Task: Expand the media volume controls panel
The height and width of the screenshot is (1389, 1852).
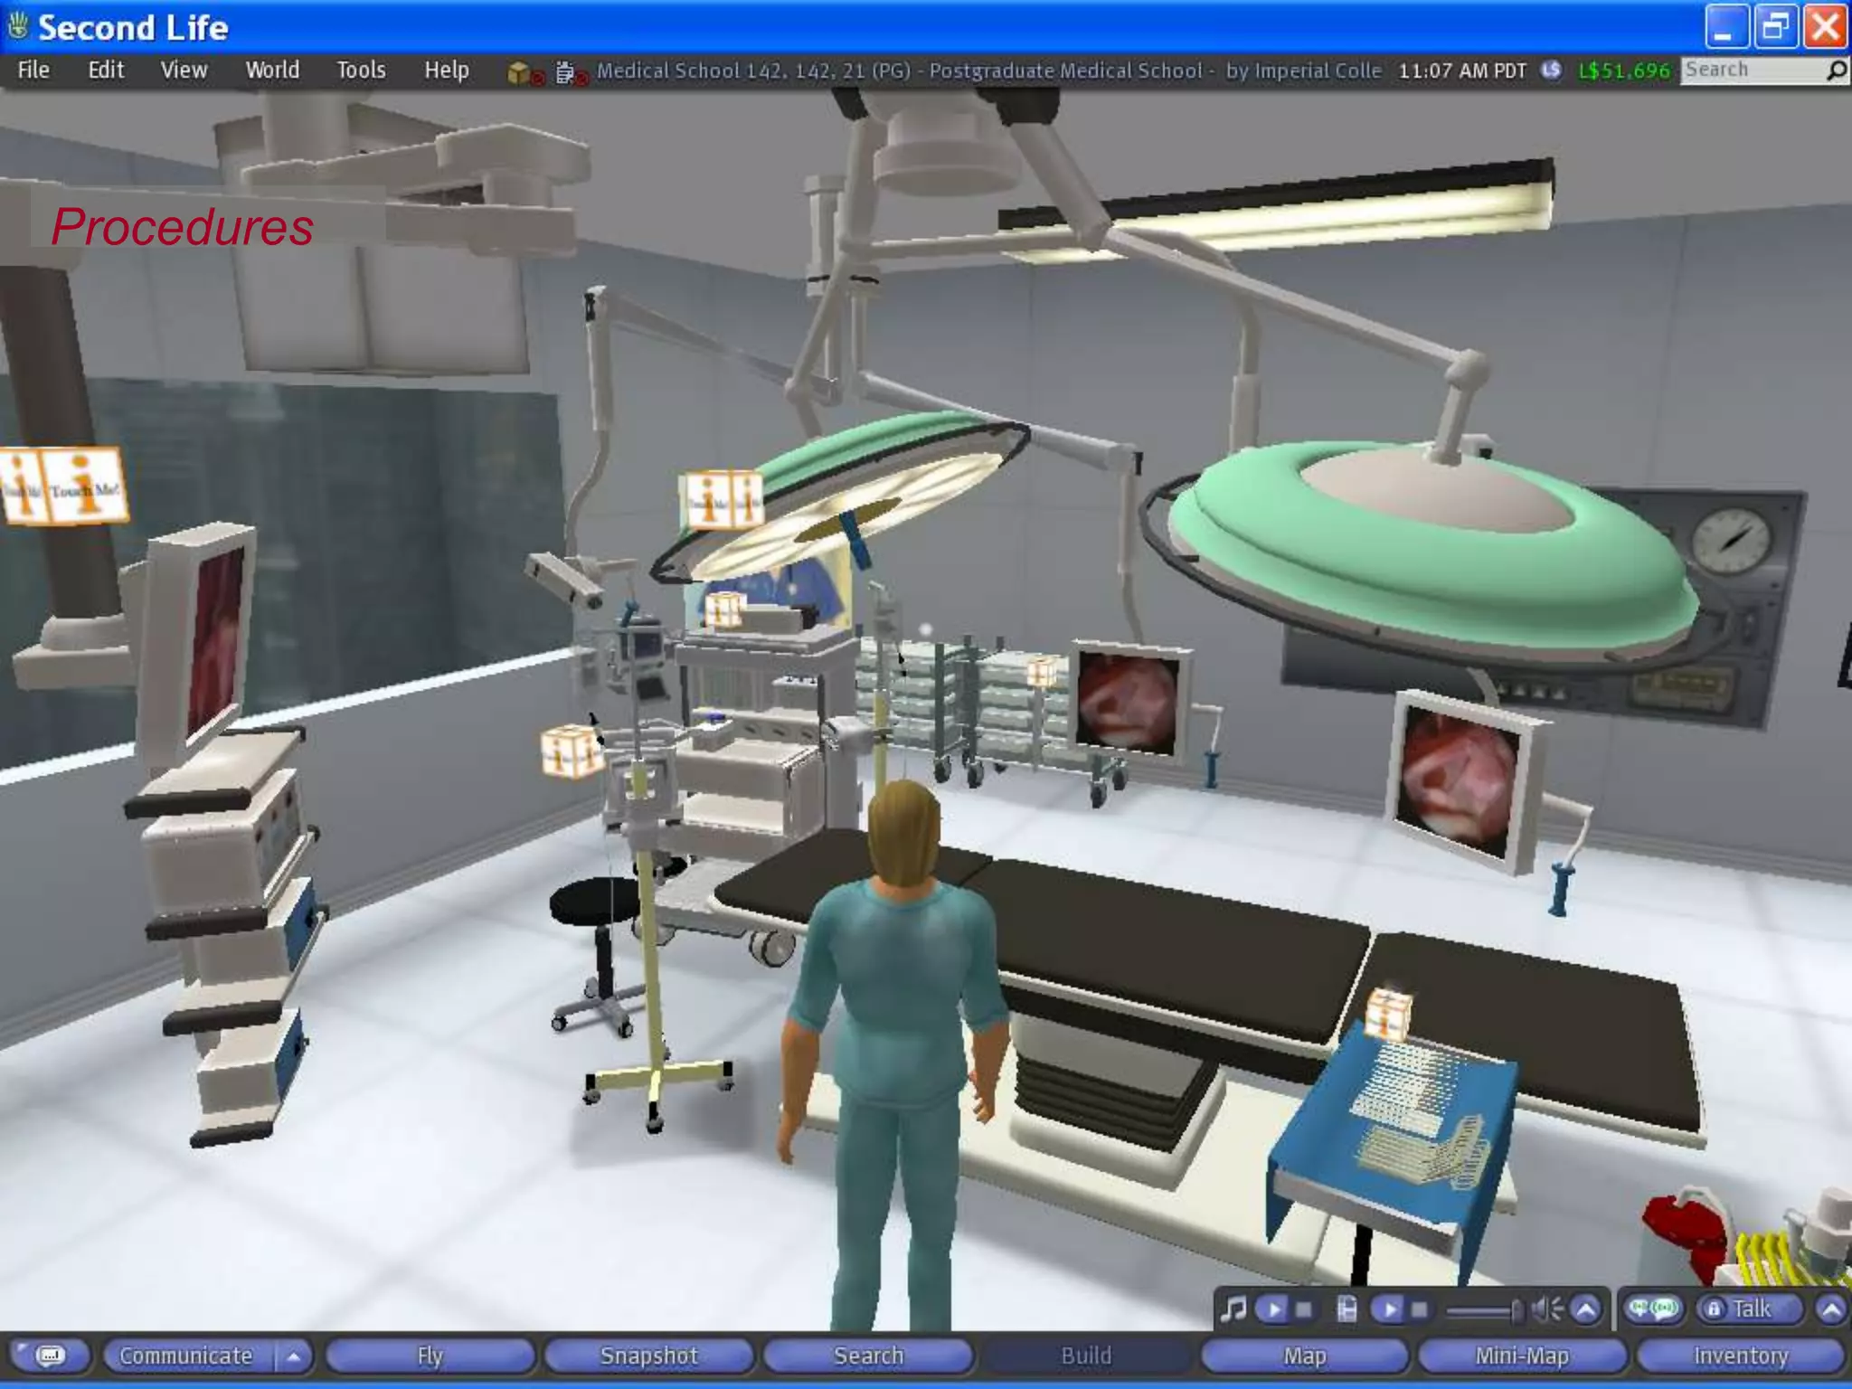Action: coord(1586,1309)
